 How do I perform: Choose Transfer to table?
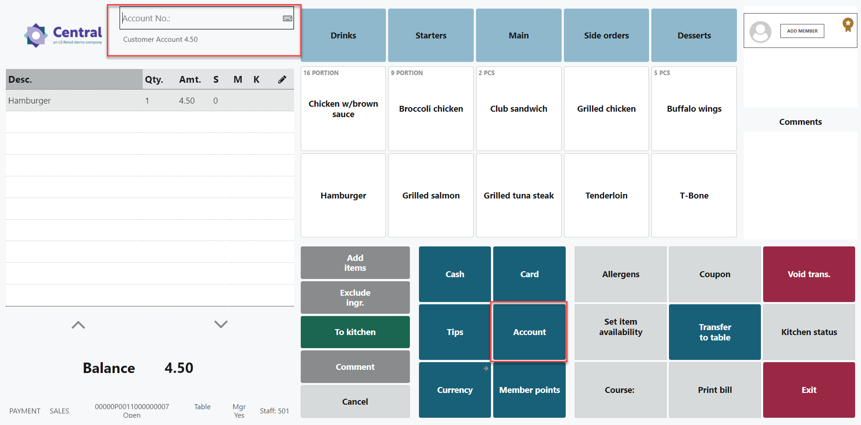714,332
